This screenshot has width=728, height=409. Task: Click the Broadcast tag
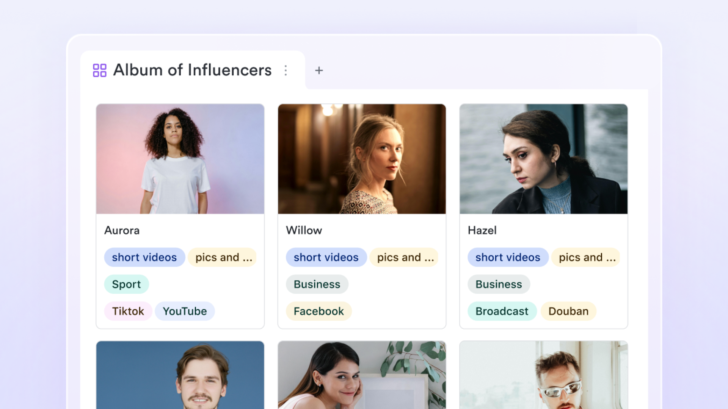502,311
